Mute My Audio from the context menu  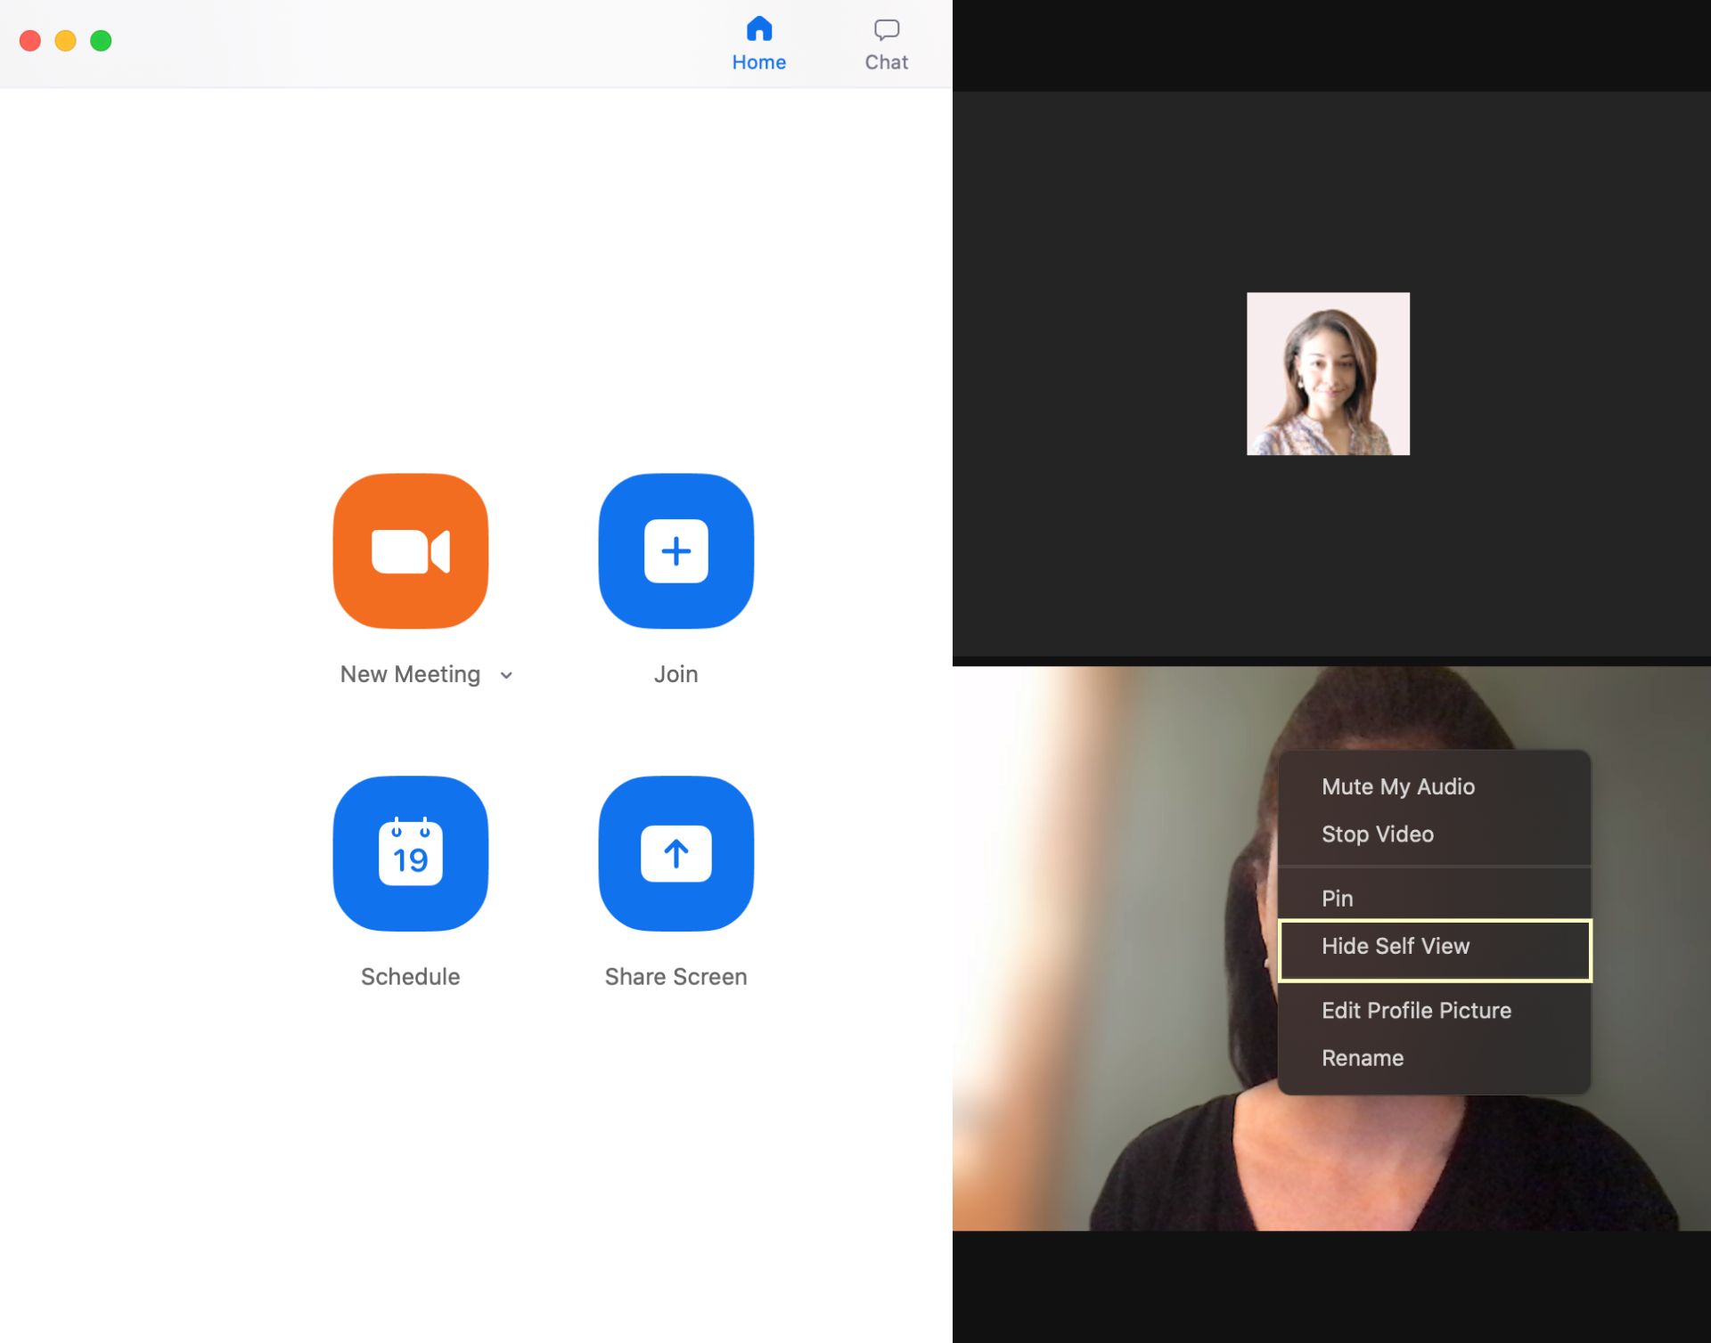pyautogui.click(x=1397, y=786)
